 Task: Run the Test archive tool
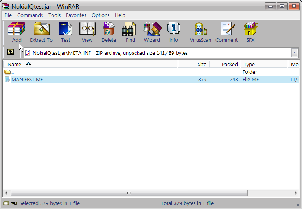(x=66, y=32)
